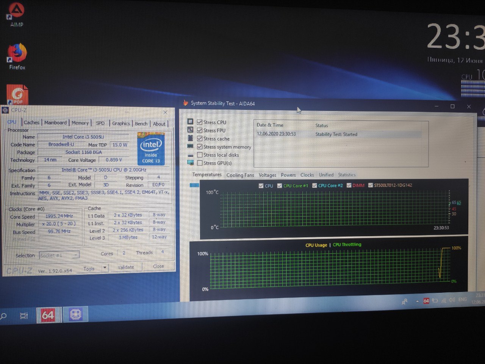Open the AIMP desktop shortcut
Viewport: 485px width, 364px height.
(16, 15)
